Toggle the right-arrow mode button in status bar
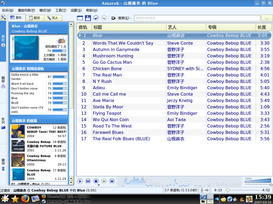 click(207, 190)
